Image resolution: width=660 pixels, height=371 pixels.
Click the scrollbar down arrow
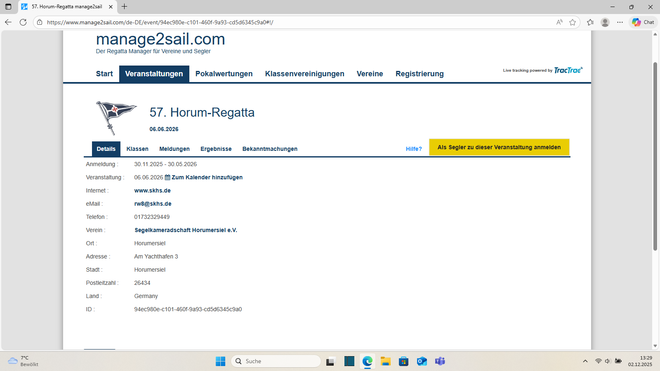[655, 346]
